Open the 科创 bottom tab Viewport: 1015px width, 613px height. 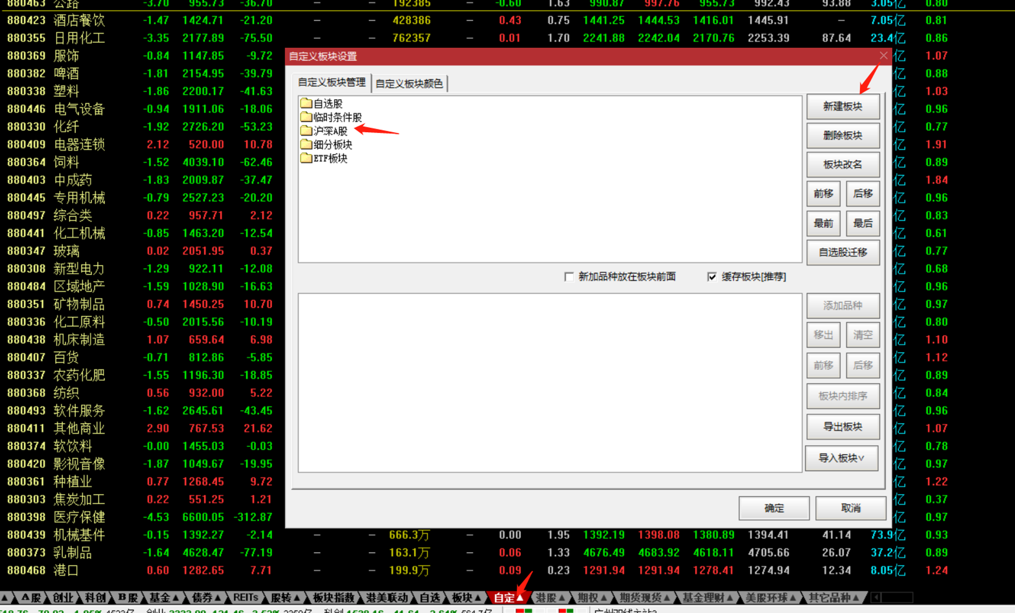click(95, 597)
